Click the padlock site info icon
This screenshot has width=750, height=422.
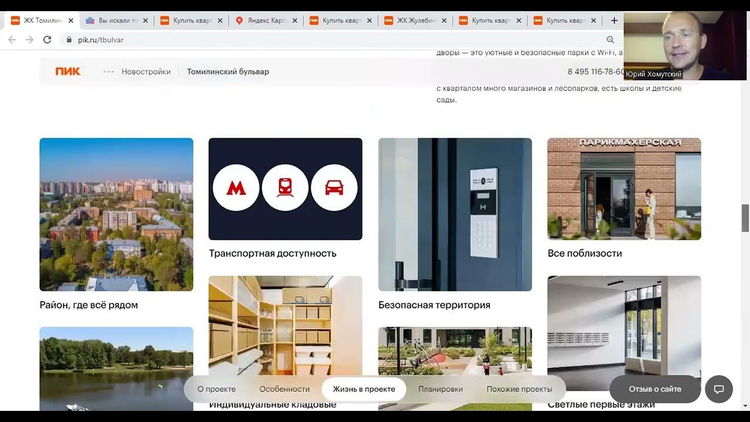(x=69, y=40)
